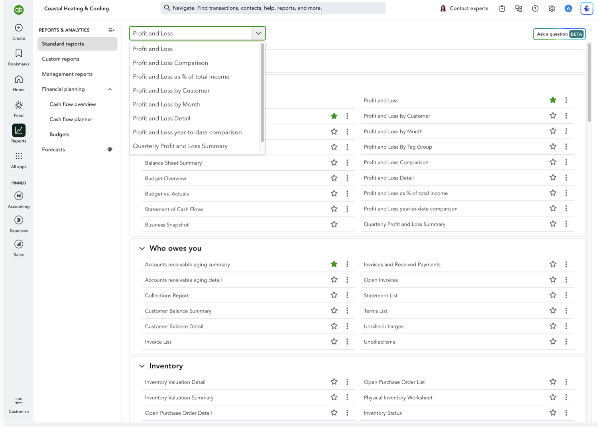Screen dimensions: 598x427
Task: Open the pinned Accounting icon
Action: (19, 196)
